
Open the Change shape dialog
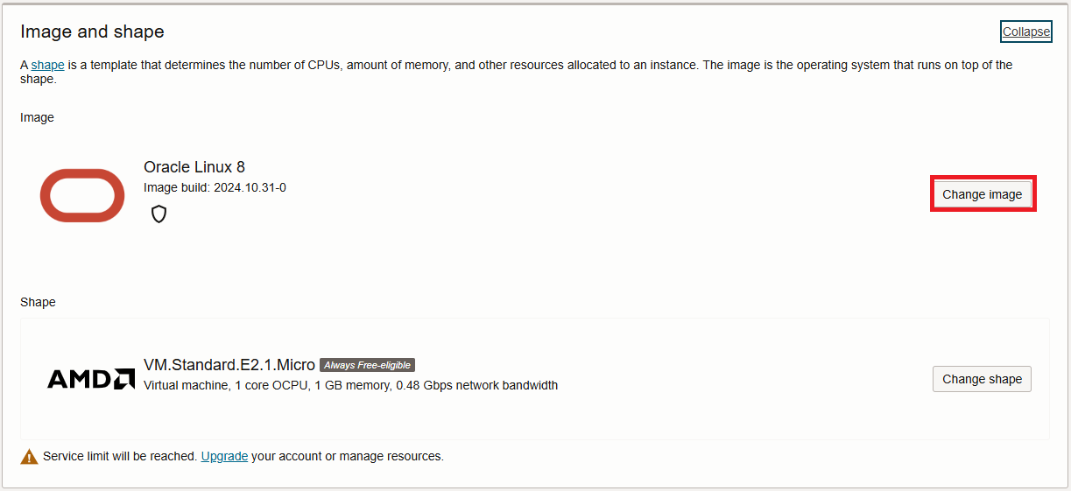click(982, 379)
